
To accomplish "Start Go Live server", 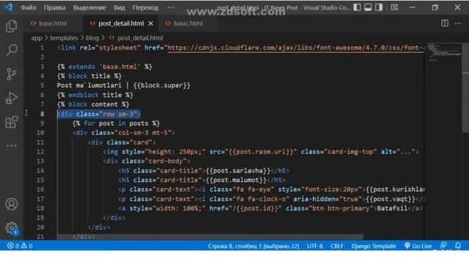I will 418,246.
